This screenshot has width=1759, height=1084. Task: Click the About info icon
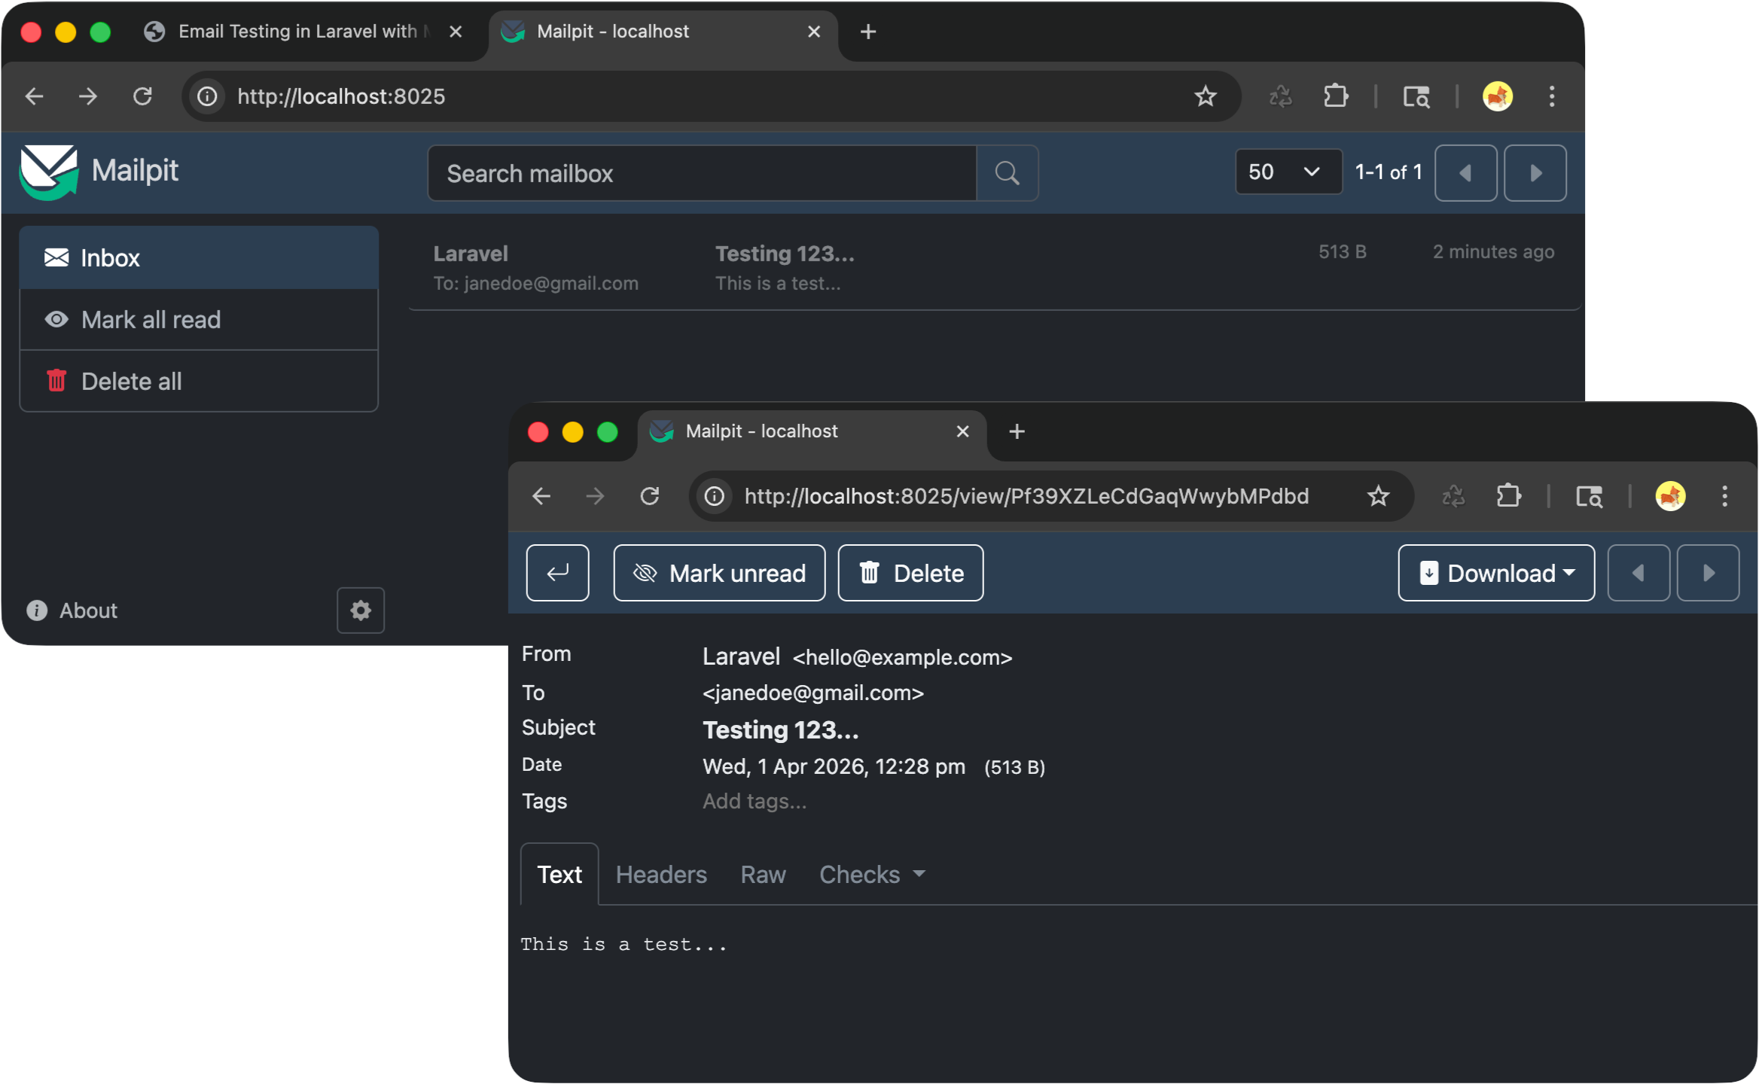tap(35, 611)
